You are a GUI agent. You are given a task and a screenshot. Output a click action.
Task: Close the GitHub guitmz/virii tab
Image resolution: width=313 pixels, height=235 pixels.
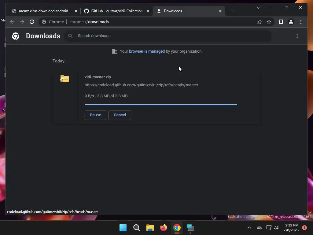[148, 11]
